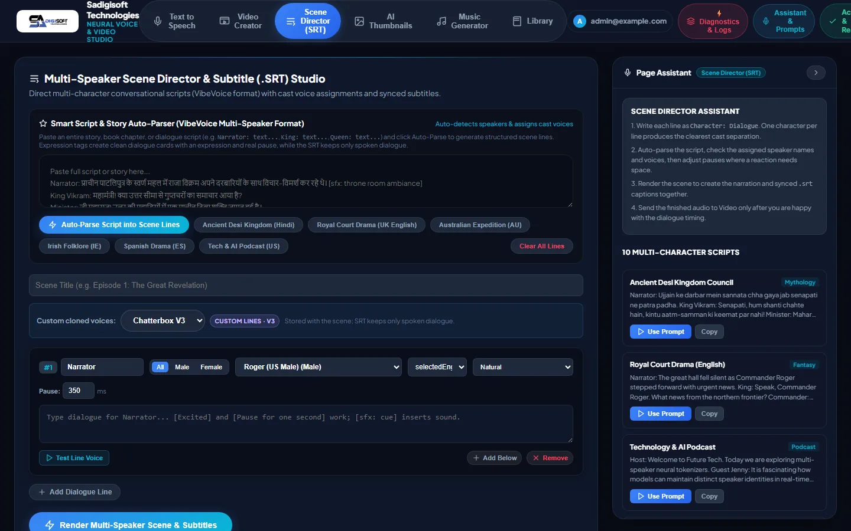The height and width of the screenshot is (531, 851).
Task: Load Spanish Drama (ES) sample
Action: (x=155, y=246)
